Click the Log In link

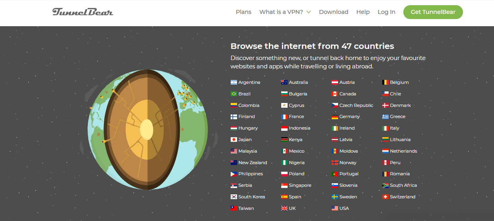pos(386,12)
